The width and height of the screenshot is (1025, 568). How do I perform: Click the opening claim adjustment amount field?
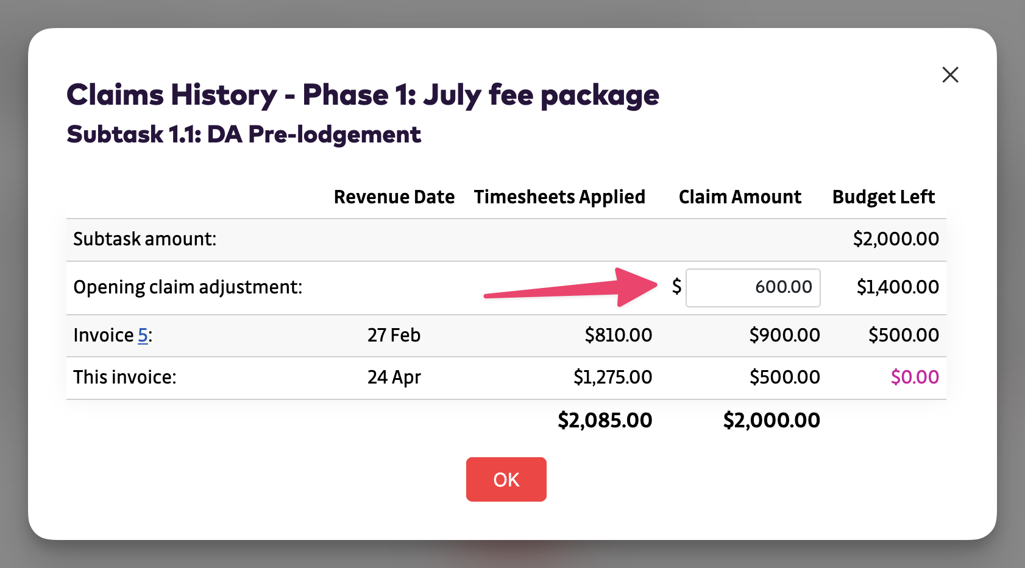pos(753,287)
